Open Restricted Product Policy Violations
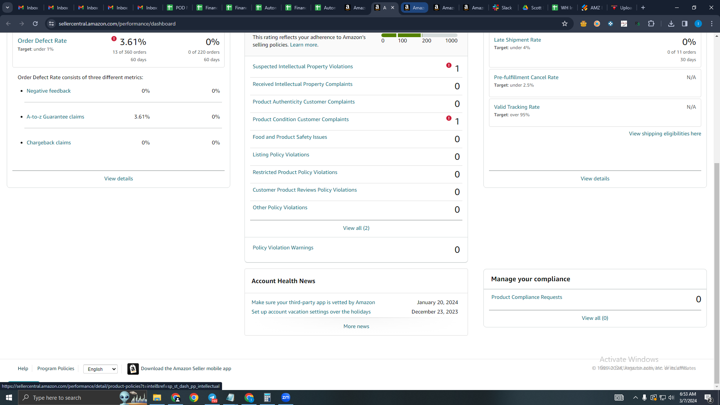This screenshot has width=720, height=405. (295, 172)
